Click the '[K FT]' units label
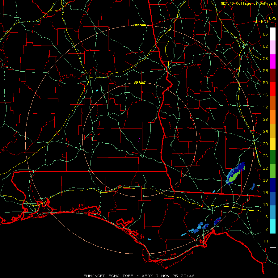The width and height of the screenshot is (278, 278). (261, 21)
